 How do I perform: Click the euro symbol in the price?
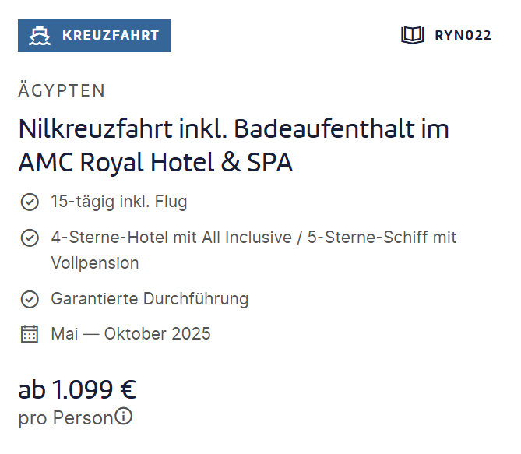(x=128, y=389)
